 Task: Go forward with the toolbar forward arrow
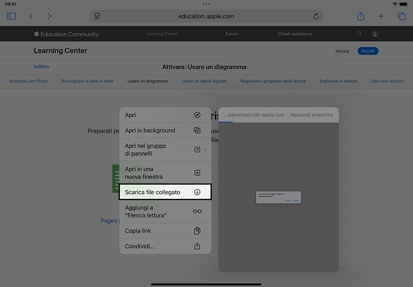click(49, 16)
